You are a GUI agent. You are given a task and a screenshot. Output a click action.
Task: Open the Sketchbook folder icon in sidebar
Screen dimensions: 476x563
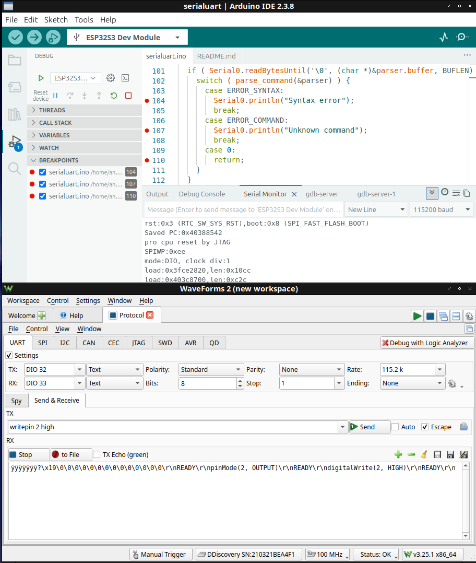14,60
